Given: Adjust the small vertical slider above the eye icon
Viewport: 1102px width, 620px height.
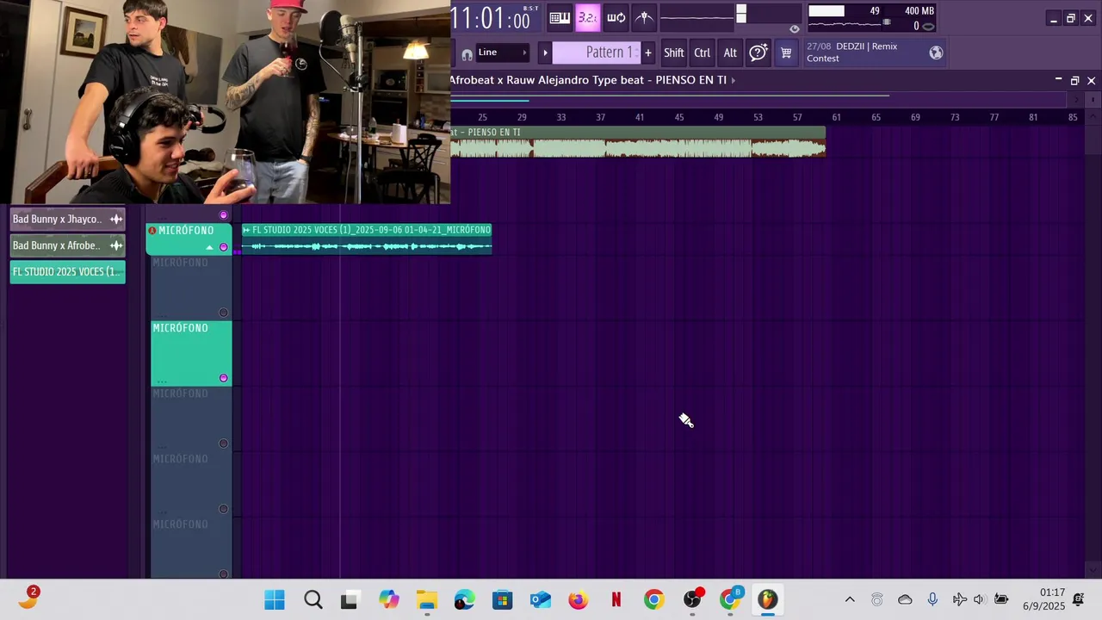Looking at the screenshot, I should click(x=741, y=14).
